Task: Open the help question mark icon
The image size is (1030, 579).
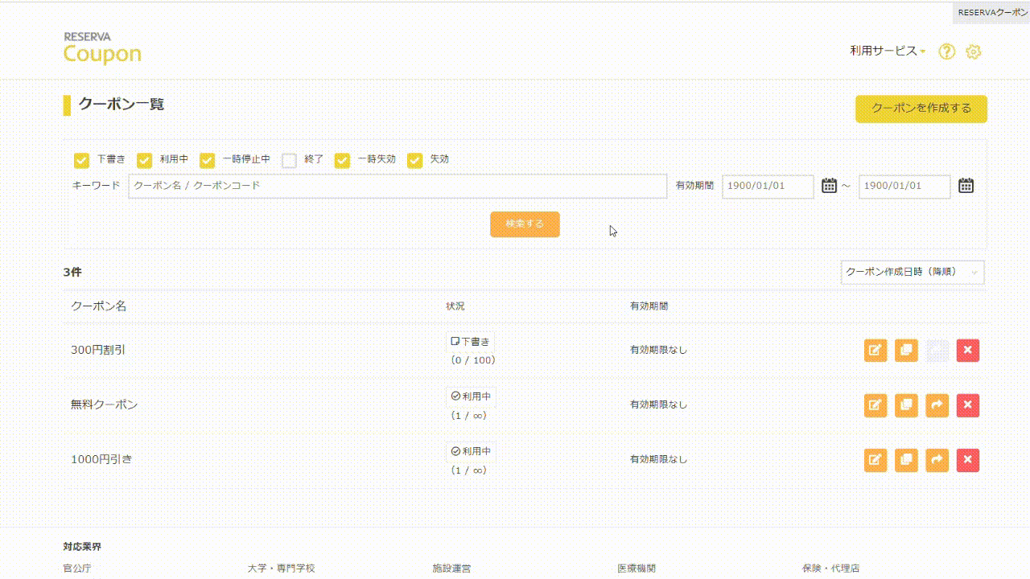Action: tap(947, 51)
